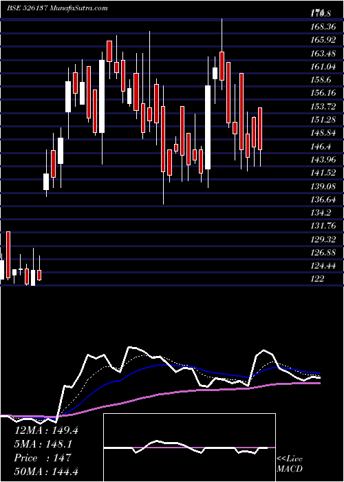Select the 124.44 price axis label
Viewport: 344px width, 482px height.
[323, 266]
